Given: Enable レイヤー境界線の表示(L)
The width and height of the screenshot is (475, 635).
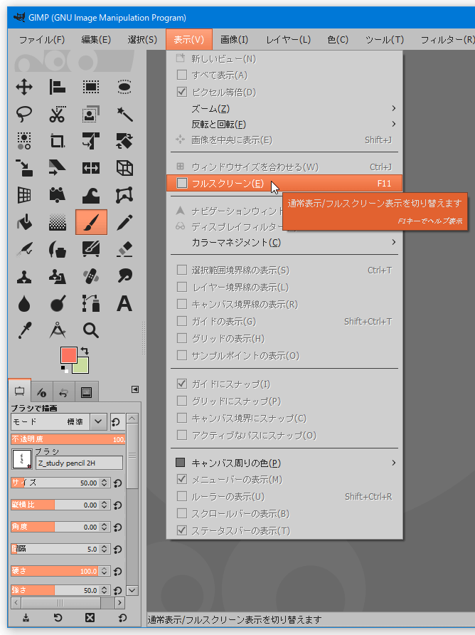Looking at the screenshot, I should coord(182,287).
